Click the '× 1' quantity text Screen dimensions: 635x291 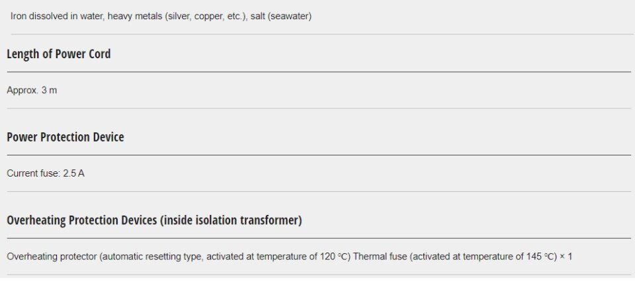point(566,256)
